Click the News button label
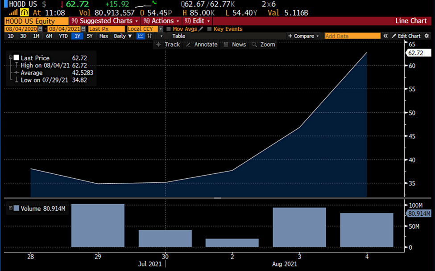This screenshot has width=435, height=271. coord(239,45)
